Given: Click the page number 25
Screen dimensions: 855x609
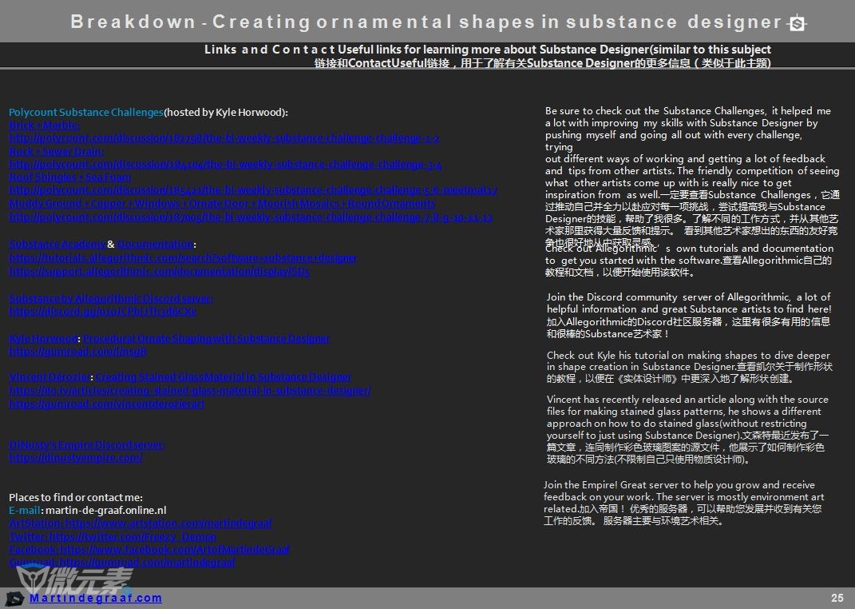Looking at the screenshot, I should pos(837,598).
